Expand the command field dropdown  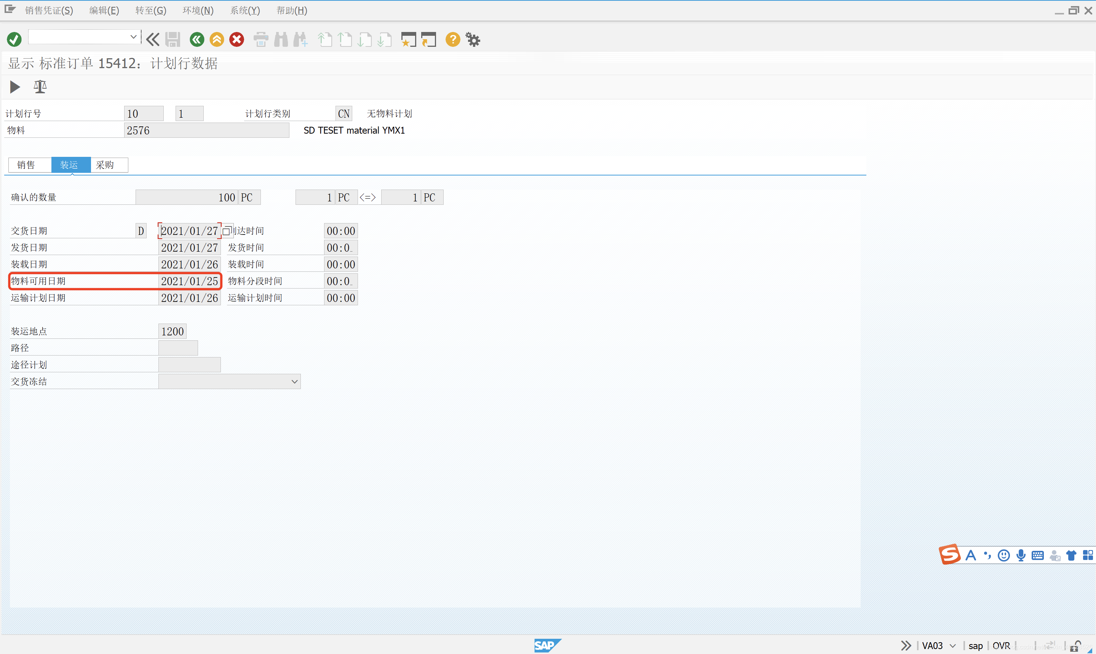pyautogui.click(x=133, y=37)
